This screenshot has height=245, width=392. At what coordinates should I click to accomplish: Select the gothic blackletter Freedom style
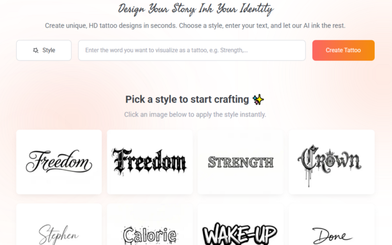pos(150,162)
